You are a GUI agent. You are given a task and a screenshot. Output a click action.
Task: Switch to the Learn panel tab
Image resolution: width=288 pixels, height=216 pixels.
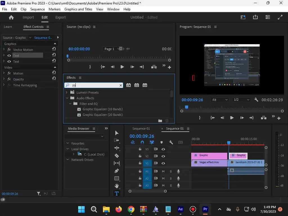click(x=8, y=27)
